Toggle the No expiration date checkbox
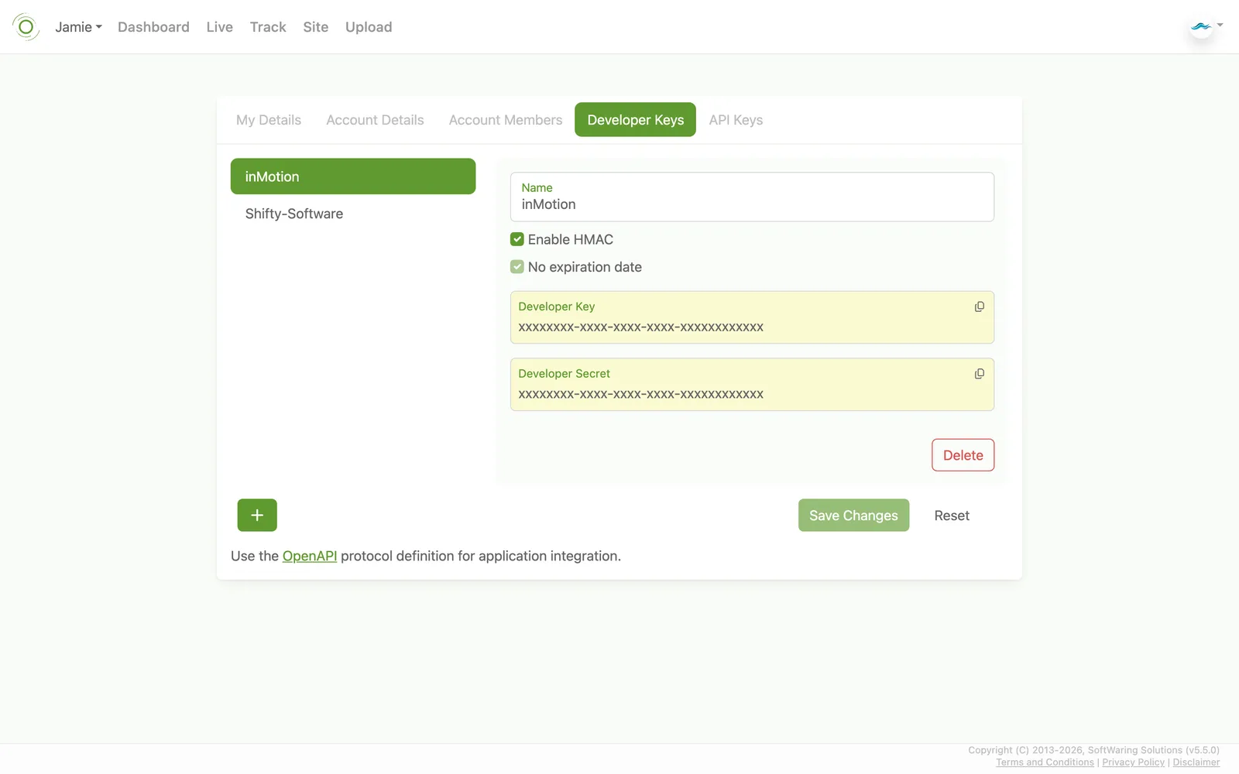Image resolution: width=1239 pixels, height=774 pixels. click(x=517, y=267)
